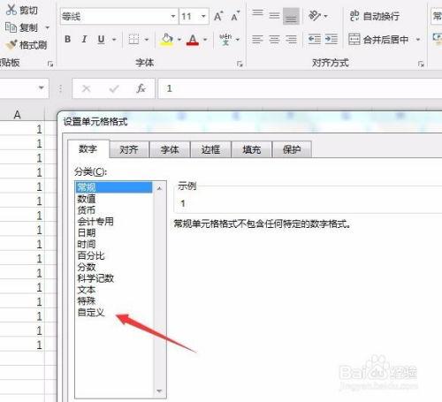Switch to the 对齐 tab
The image size is (442, 402).
[129, 149]
